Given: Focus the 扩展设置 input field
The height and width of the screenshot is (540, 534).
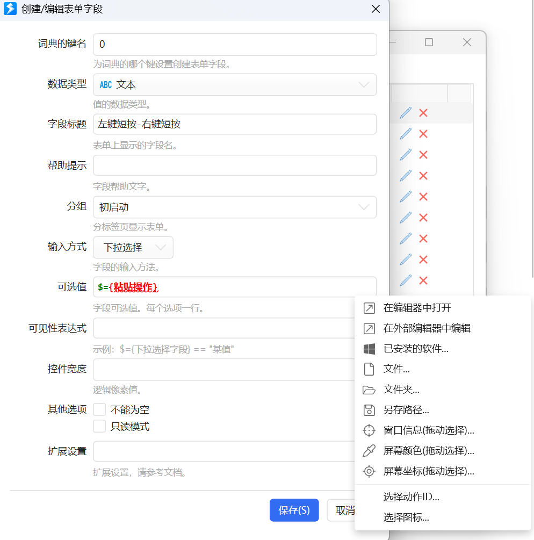Looking at the screenshot, I should pos(224,451).
